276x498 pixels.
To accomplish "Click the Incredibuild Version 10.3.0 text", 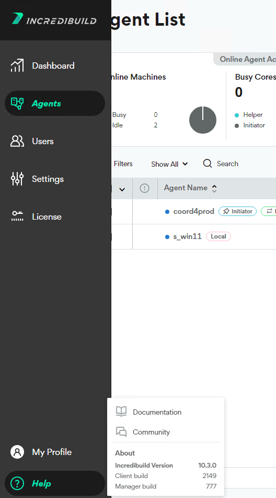I will [x=166, y=465].
